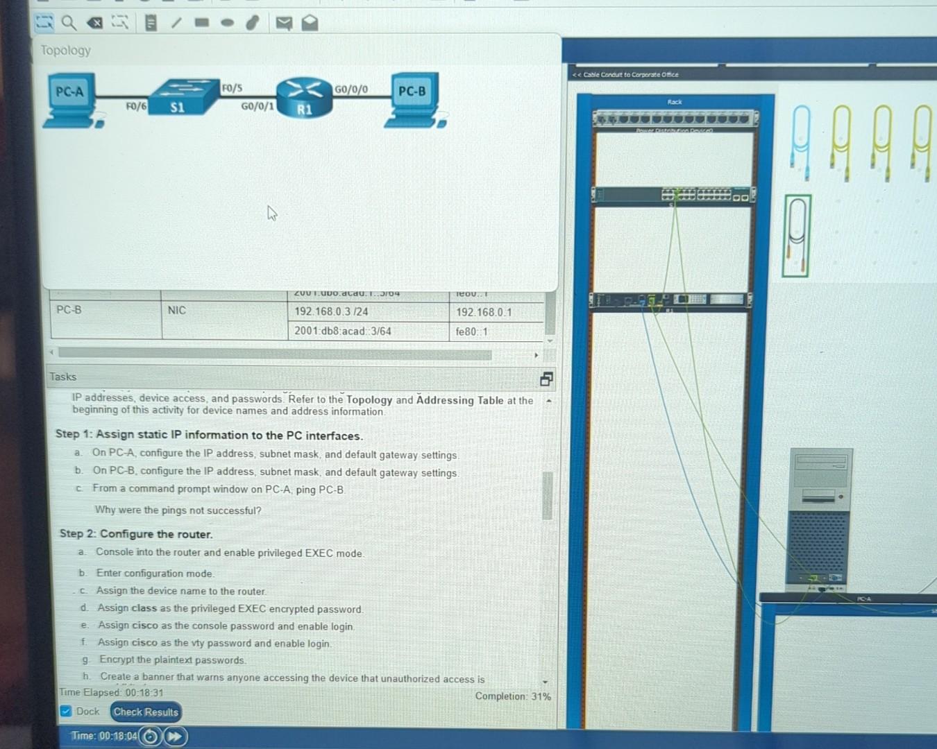937x749 pixels.
Task: Click Add Simple PDU envelope tool
Action: click(283, 23)
